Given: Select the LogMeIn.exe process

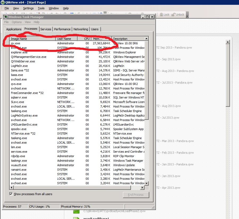Looking at the screenshot, I should (x=77, y=66).
